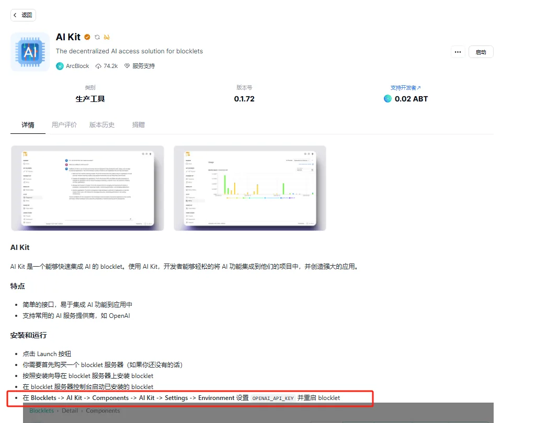Click the 特点 heading
Viewport: 547px width, 423px height.
(17, 287)
